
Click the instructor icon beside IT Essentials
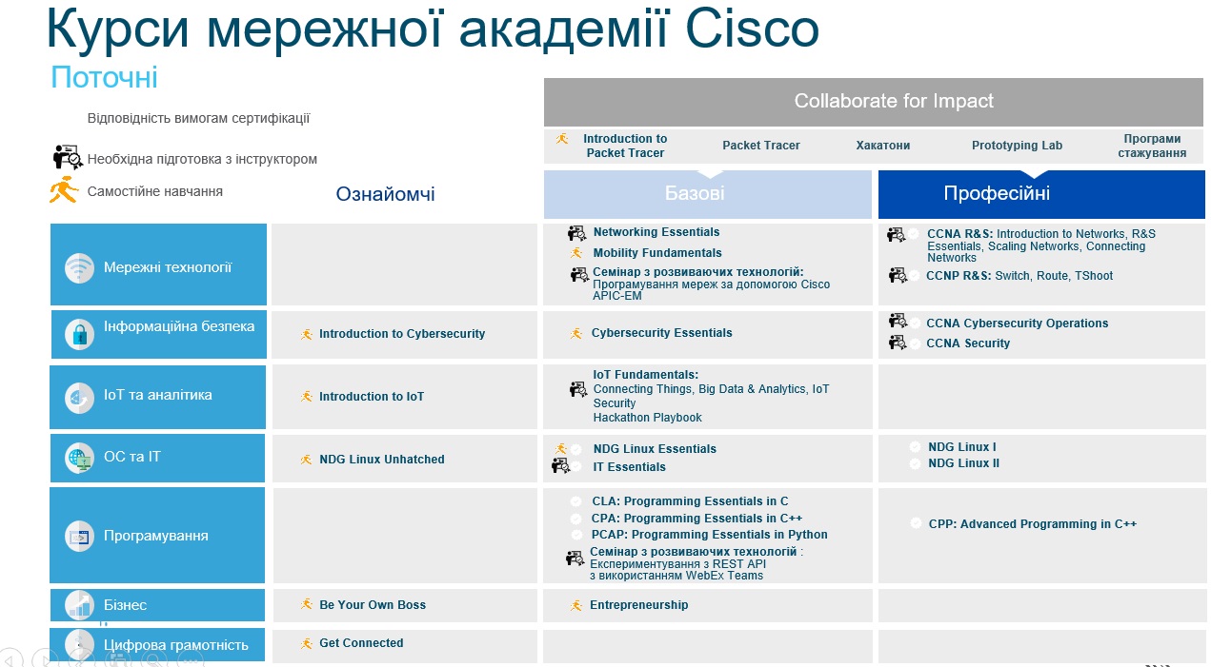561,466
